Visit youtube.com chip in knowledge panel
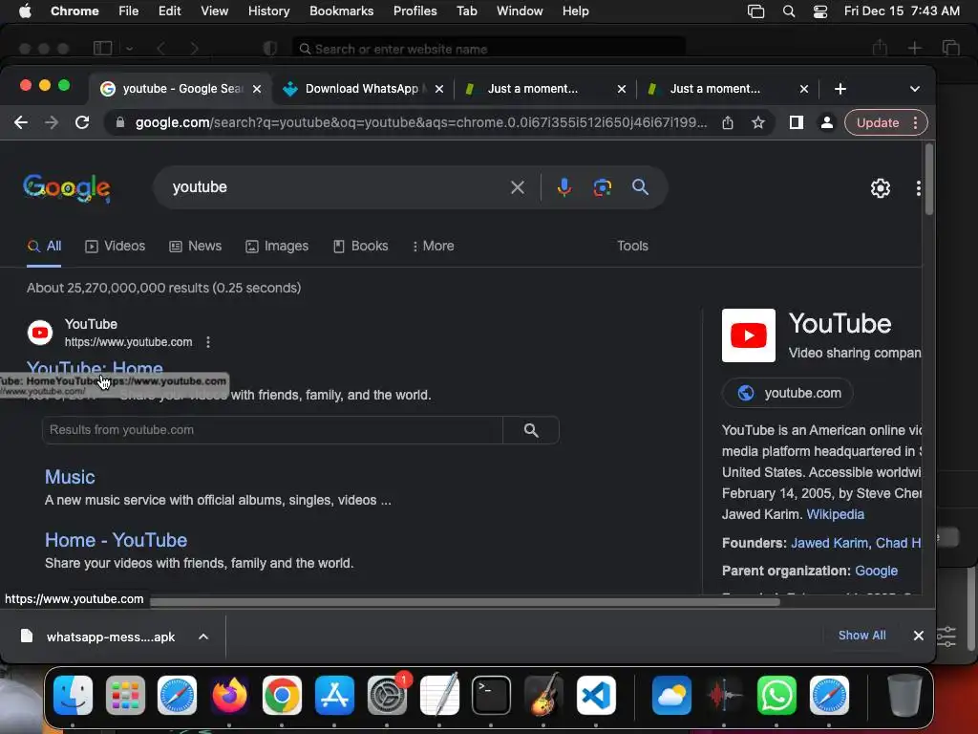This screenshot has height=734, width=978. (x=788, y=393)
